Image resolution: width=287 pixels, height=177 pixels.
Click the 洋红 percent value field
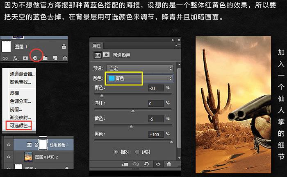(156, 103)
